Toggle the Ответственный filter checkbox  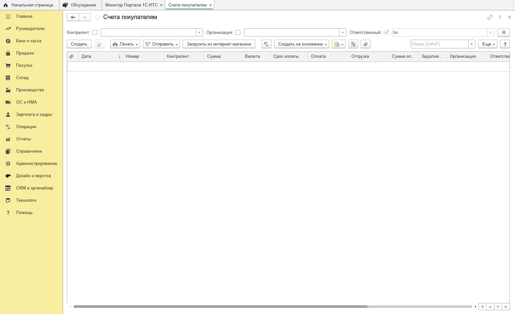click(x=386, y=32)
